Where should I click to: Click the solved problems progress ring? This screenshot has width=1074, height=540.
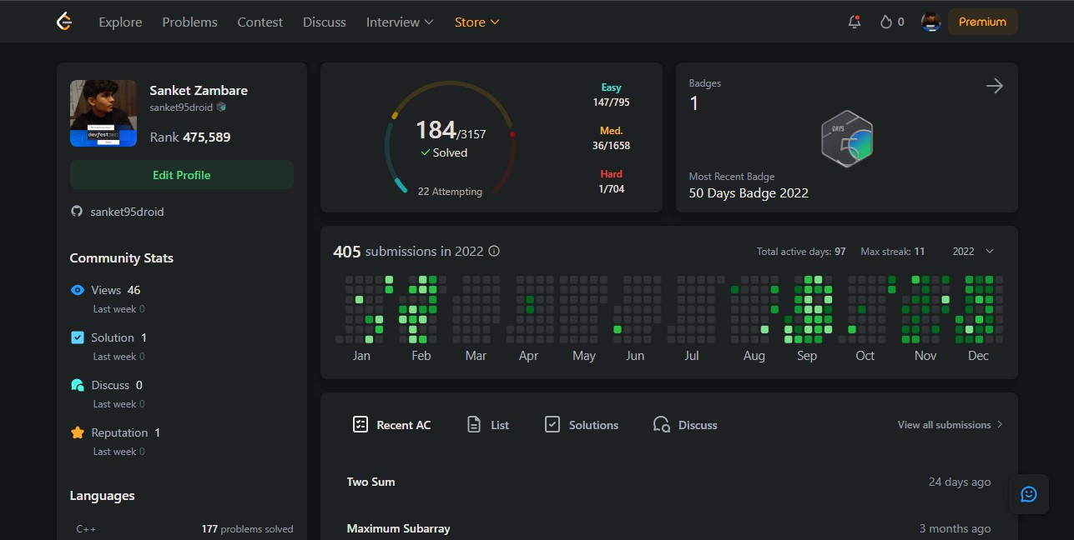(x=450, y=138)
